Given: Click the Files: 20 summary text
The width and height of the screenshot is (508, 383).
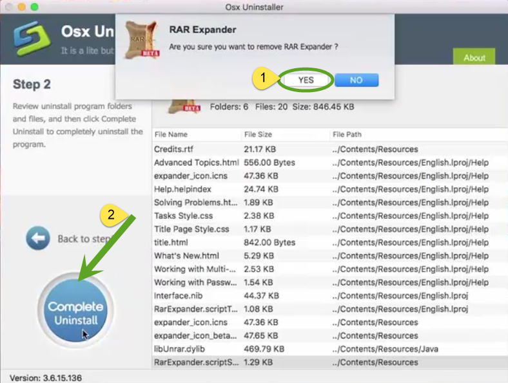Looking at the screenshot, I should 271,107.
